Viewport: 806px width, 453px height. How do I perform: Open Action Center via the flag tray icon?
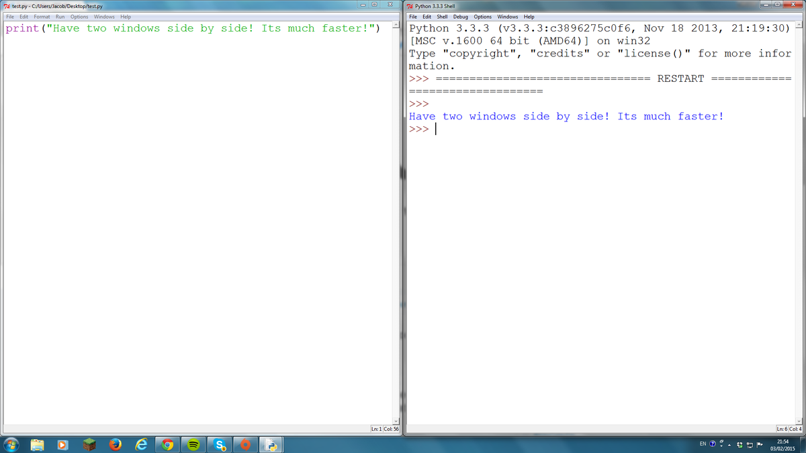[760, 444]
